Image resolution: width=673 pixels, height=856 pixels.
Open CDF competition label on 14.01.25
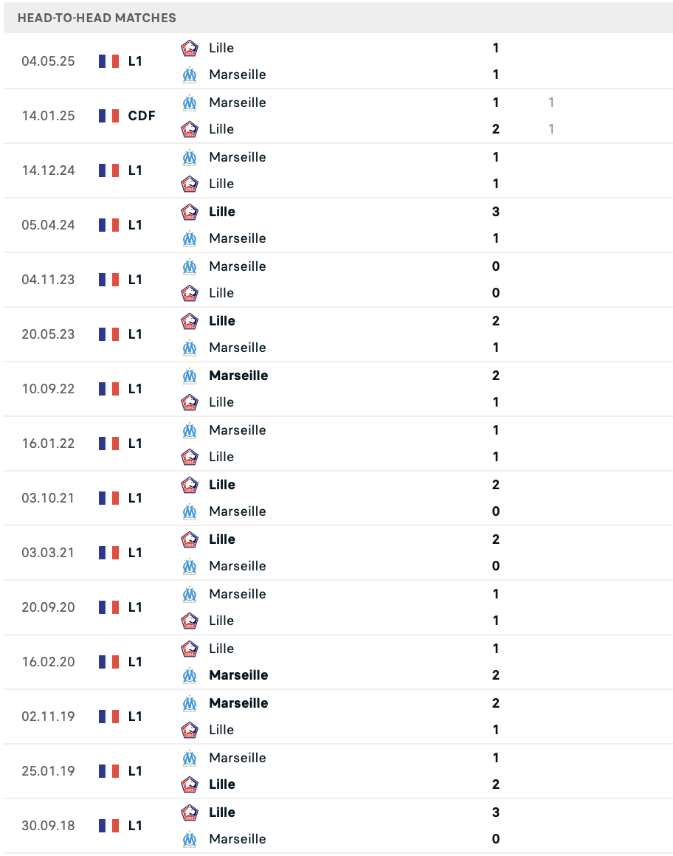click(142, 116)
